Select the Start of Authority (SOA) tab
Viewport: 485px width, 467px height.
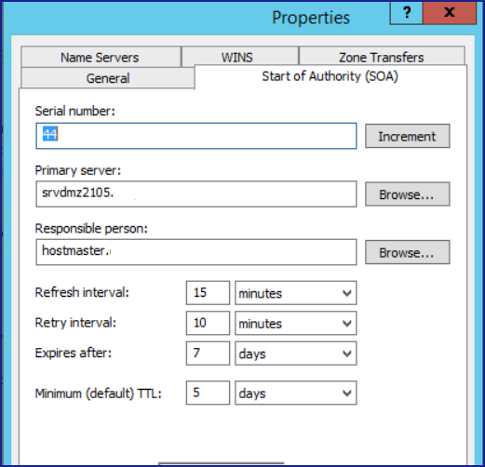coord(330,76)
